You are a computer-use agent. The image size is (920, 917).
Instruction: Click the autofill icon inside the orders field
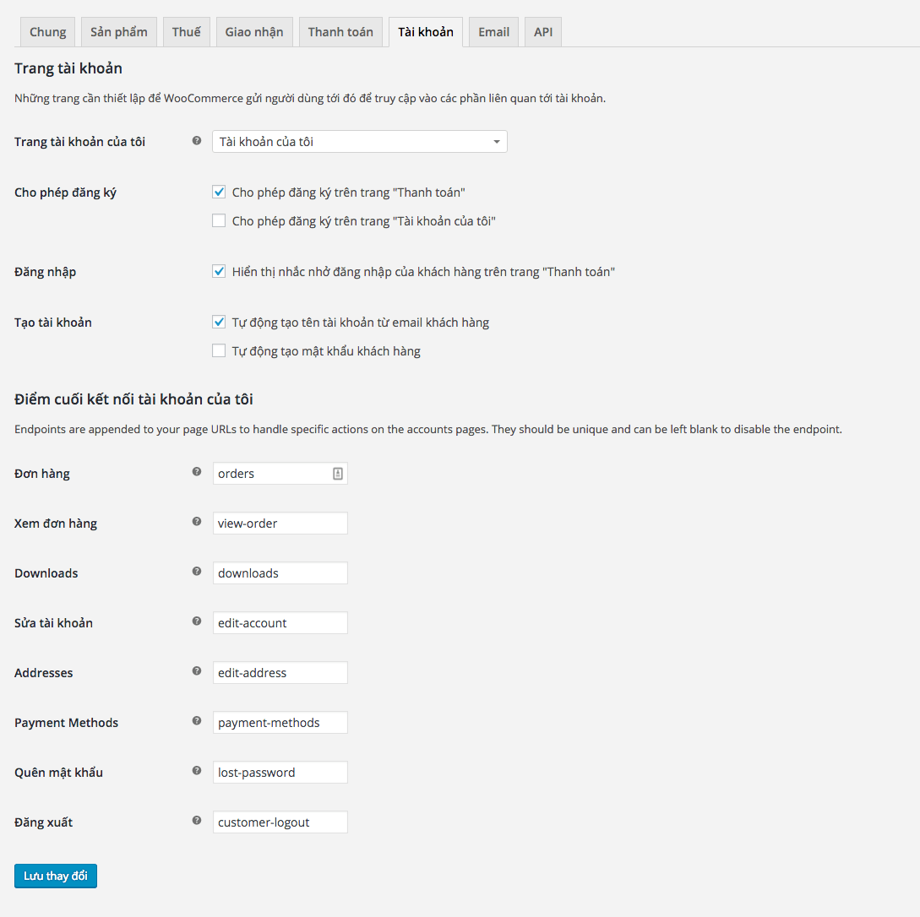pyautogui.click(x=338, y=474)
